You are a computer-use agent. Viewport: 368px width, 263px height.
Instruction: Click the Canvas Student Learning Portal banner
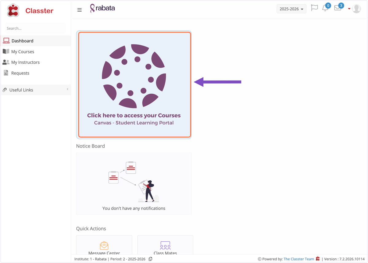pos(134,85)
